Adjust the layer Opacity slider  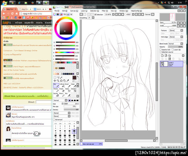[175, 47]
